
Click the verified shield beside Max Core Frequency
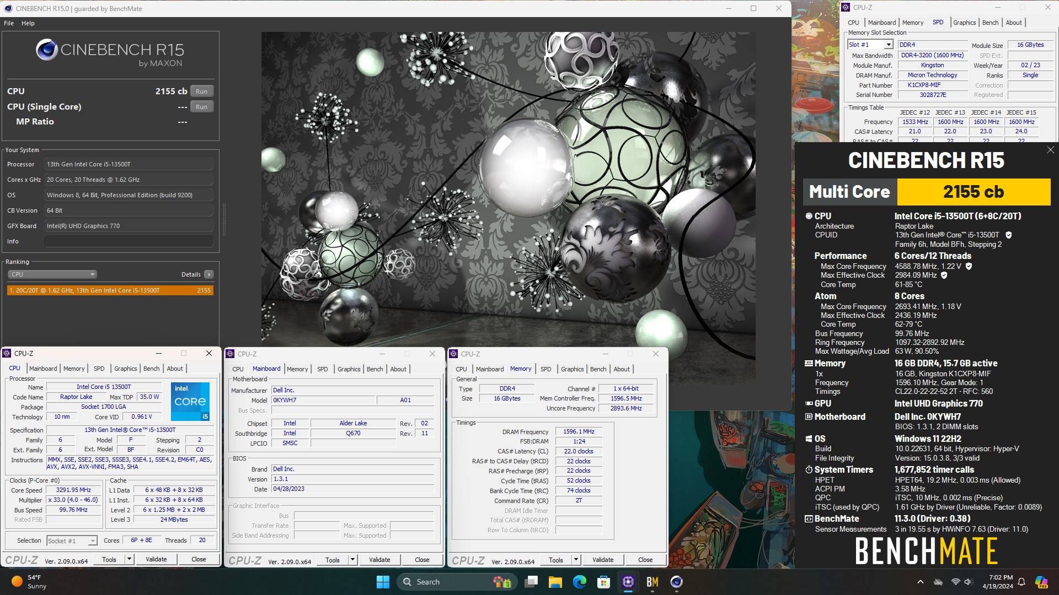[x=969, y=266]
